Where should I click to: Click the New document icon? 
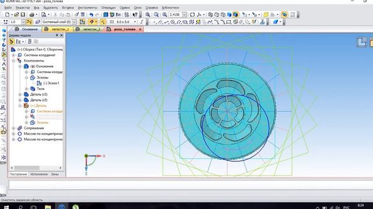click(8, 15)
